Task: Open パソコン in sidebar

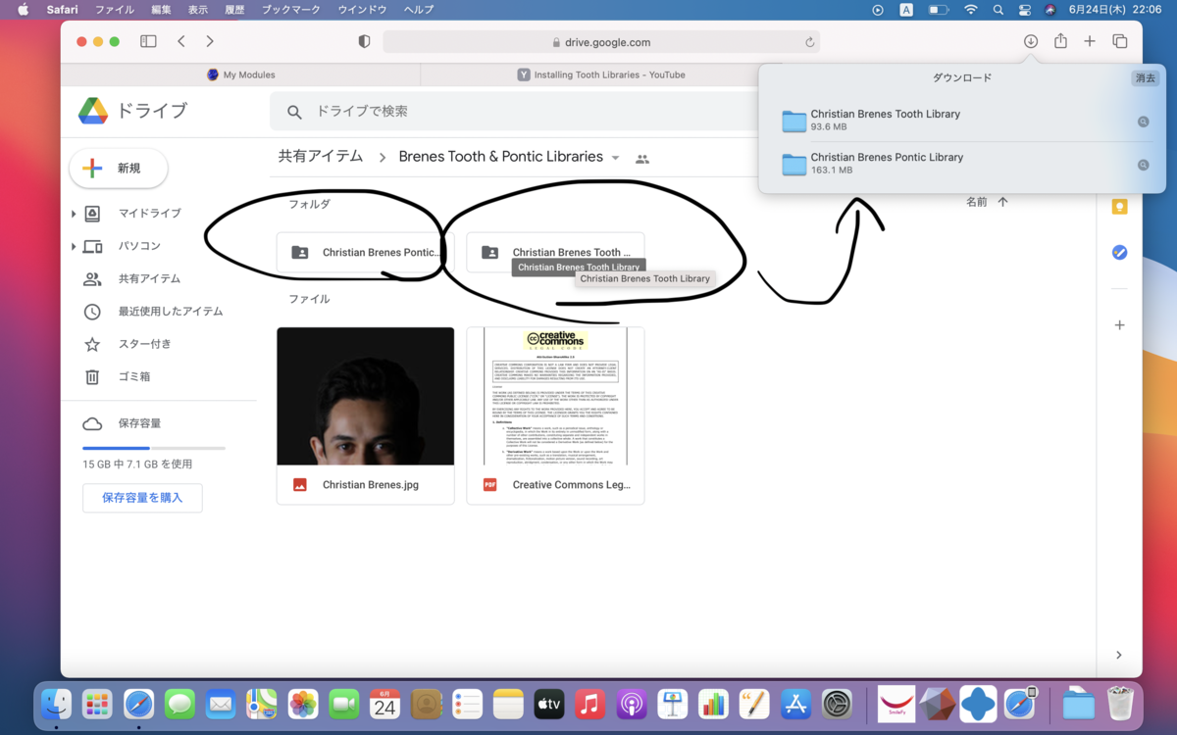Action: 139,246
